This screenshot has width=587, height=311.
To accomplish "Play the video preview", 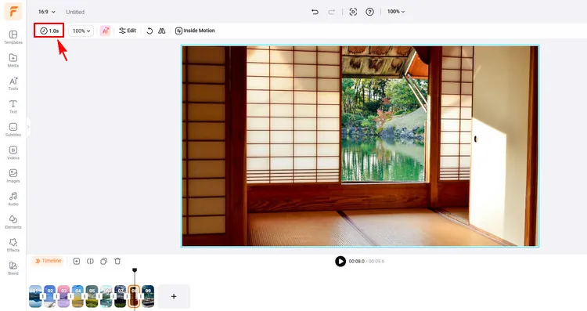I will (340, 261).
